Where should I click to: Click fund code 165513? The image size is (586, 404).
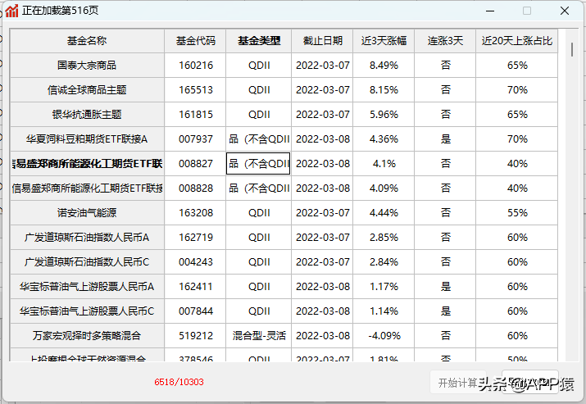click(195, 90)
